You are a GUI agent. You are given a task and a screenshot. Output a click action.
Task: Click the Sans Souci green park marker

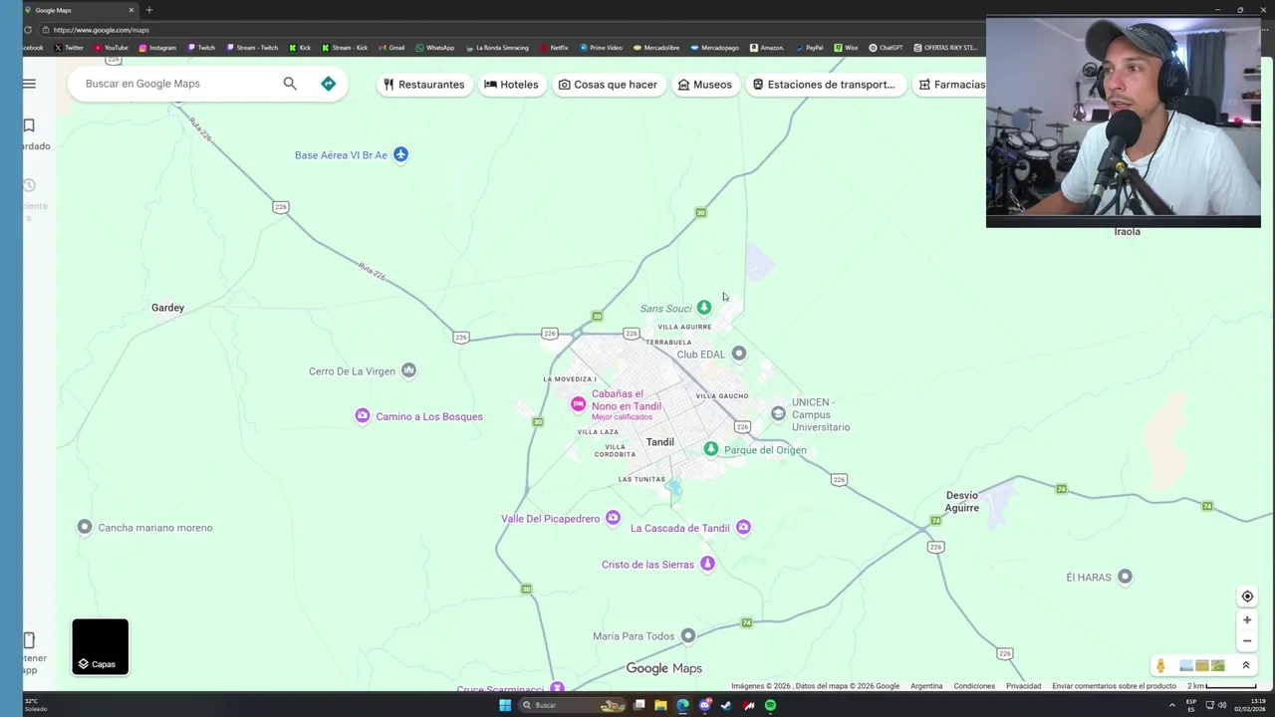[704, 308]
